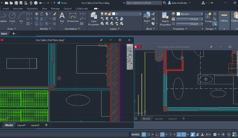Toggle object snap tracking in status bar
238x138 pixels.
pos(179,134)
